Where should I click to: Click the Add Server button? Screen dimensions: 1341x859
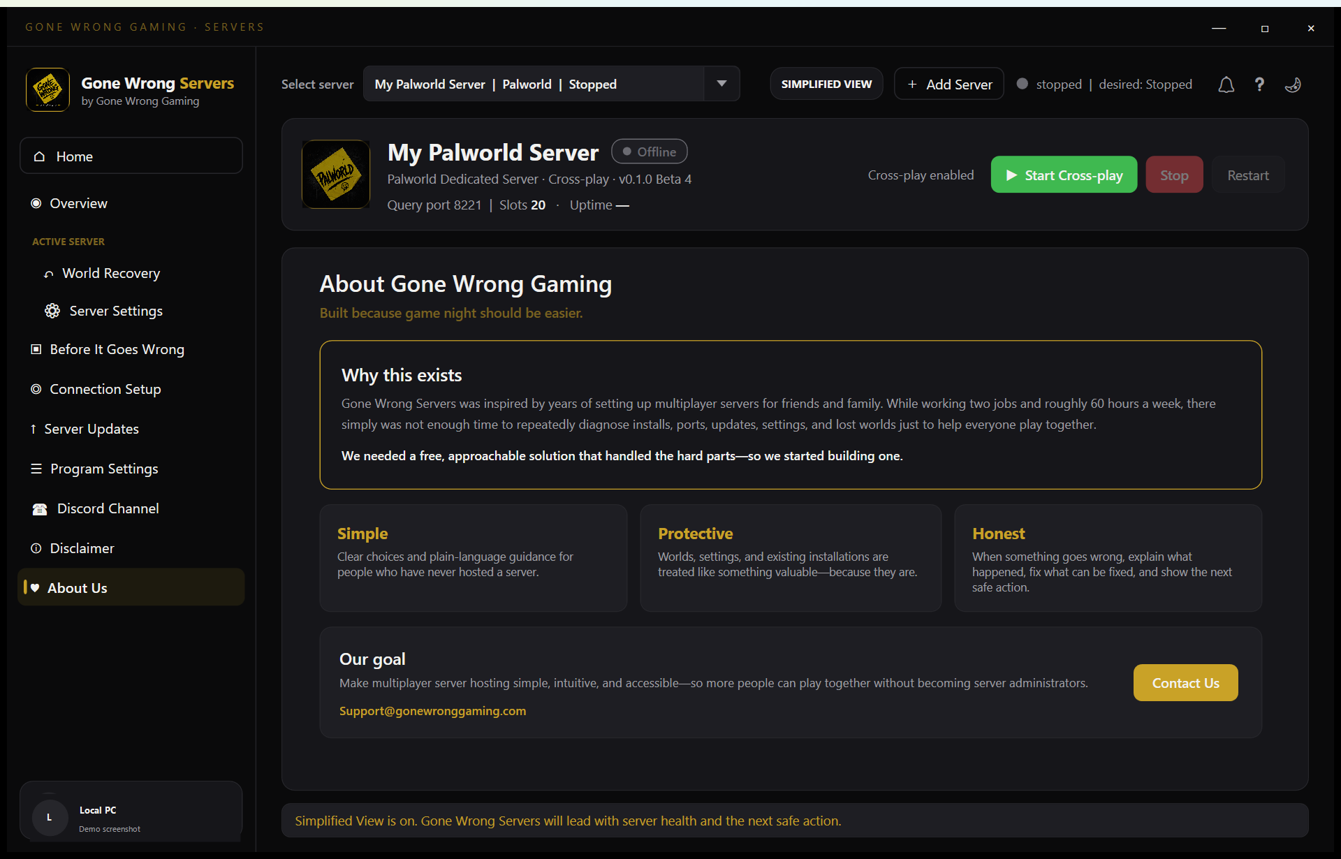[x=949, y=84]
